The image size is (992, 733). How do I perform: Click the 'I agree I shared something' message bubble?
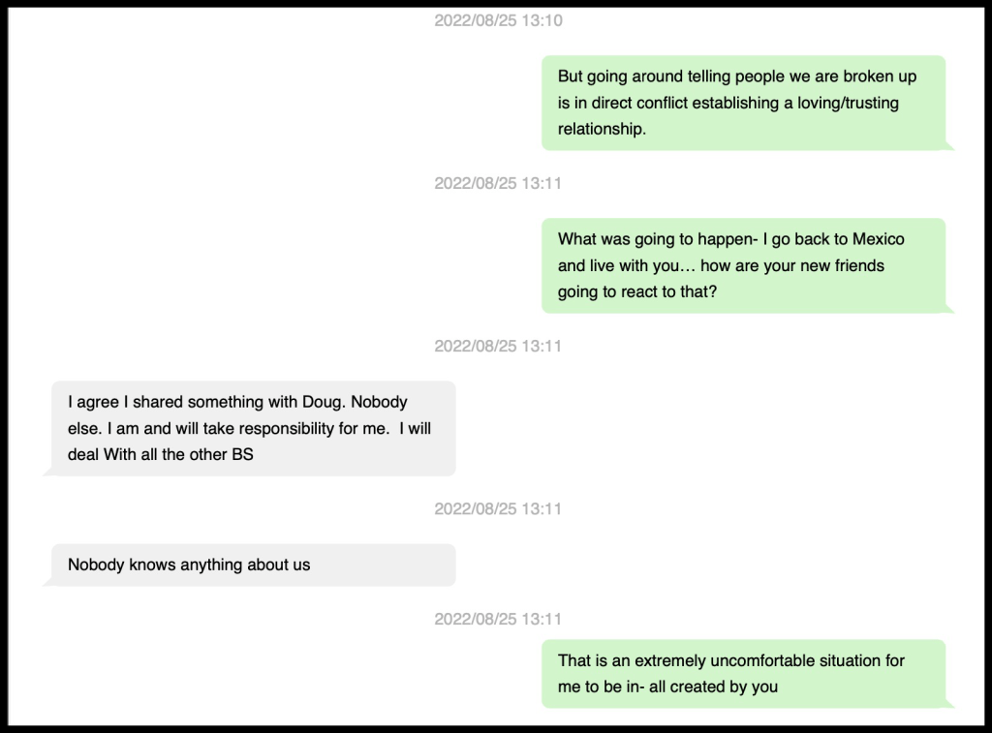click(x=253, y=428)
